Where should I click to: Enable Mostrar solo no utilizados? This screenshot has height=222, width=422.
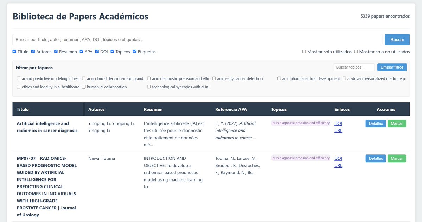tap(355, 51)
